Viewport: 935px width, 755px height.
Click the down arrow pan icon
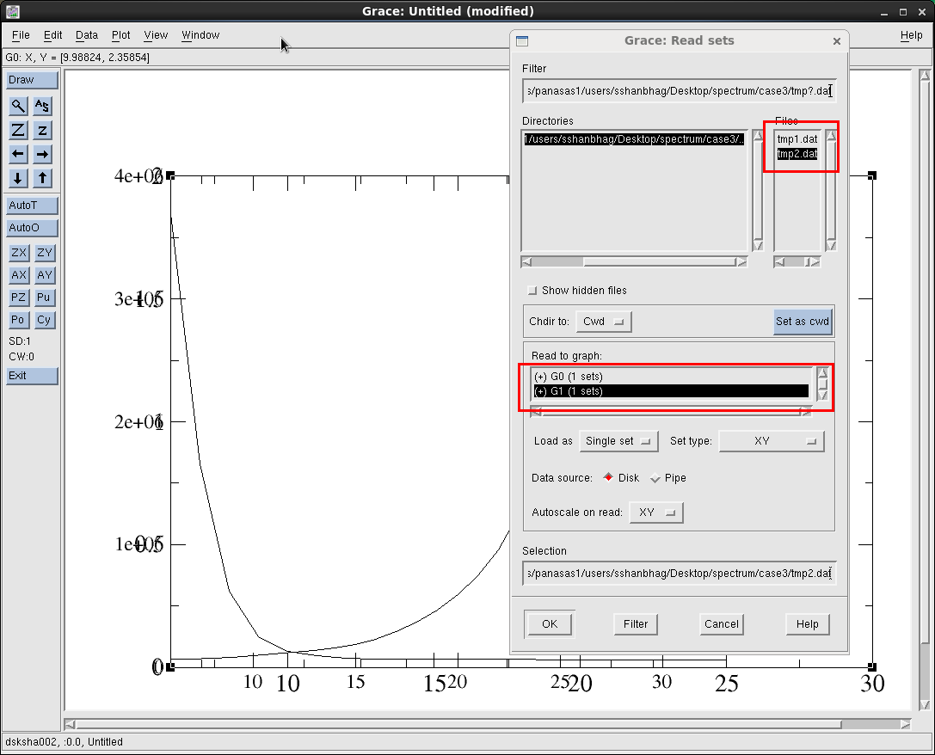pos(18,178)
